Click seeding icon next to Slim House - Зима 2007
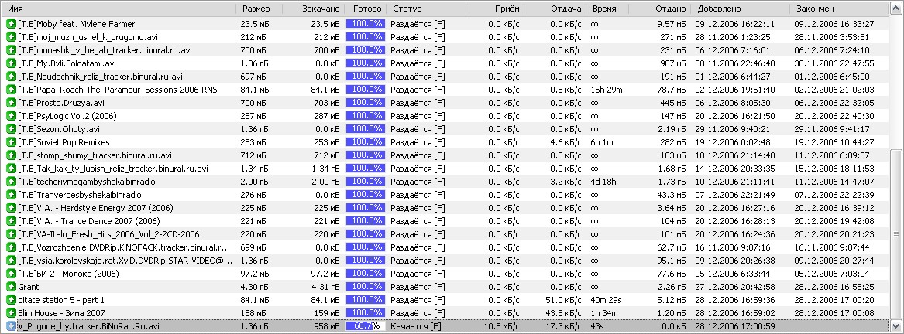 [x=11, y=313]
